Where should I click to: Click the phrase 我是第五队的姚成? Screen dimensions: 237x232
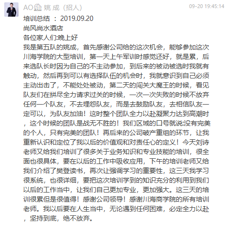[50, 47]
